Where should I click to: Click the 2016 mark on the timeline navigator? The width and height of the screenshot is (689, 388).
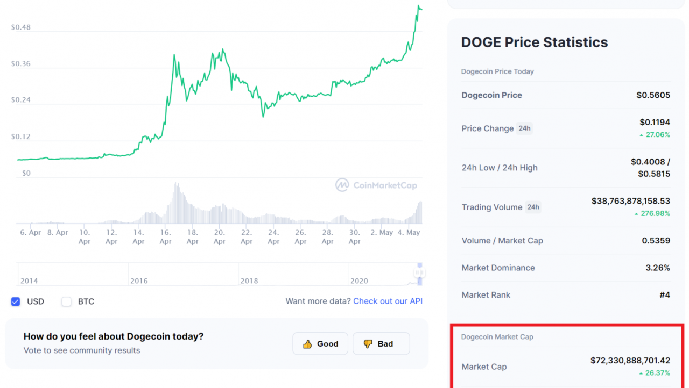139,281
